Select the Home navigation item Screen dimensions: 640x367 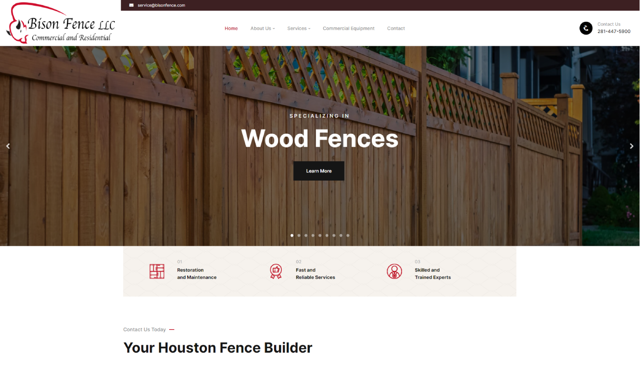(231, 28)
